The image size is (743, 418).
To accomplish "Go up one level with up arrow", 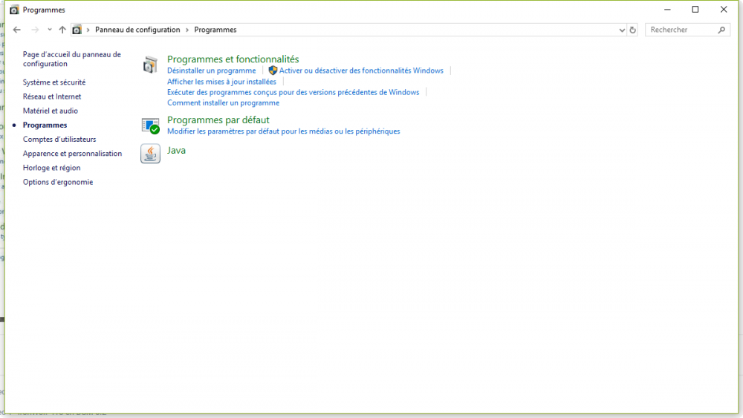I will [x=62, y=30].
